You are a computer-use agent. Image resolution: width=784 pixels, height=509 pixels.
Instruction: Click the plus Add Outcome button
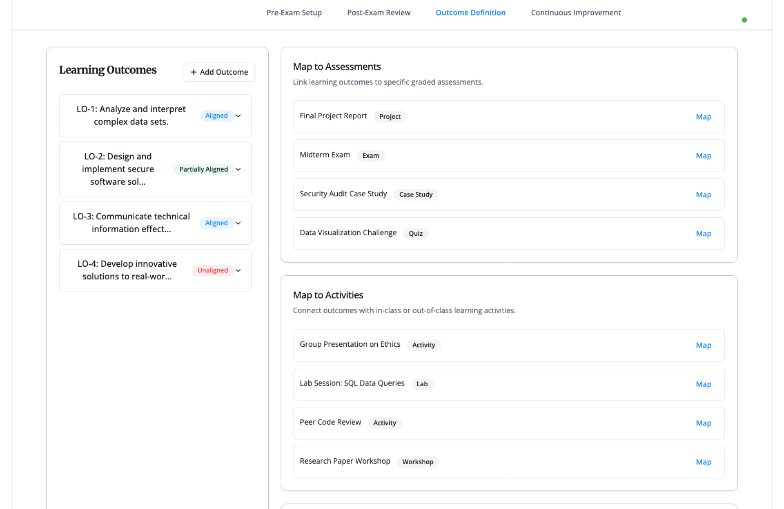[219, 72]
